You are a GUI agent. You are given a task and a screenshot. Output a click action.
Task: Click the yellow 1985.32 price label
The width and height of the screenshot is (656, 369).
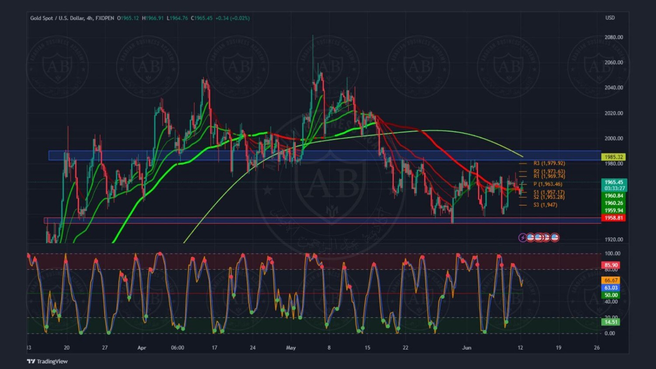point(614,157)
